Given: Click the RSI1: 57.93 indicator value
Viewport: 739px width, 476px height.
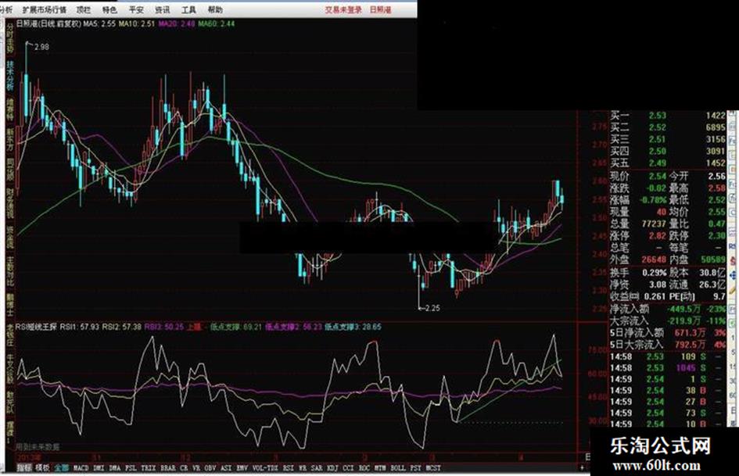Looking at the screenshot, I should coord(80,326).
